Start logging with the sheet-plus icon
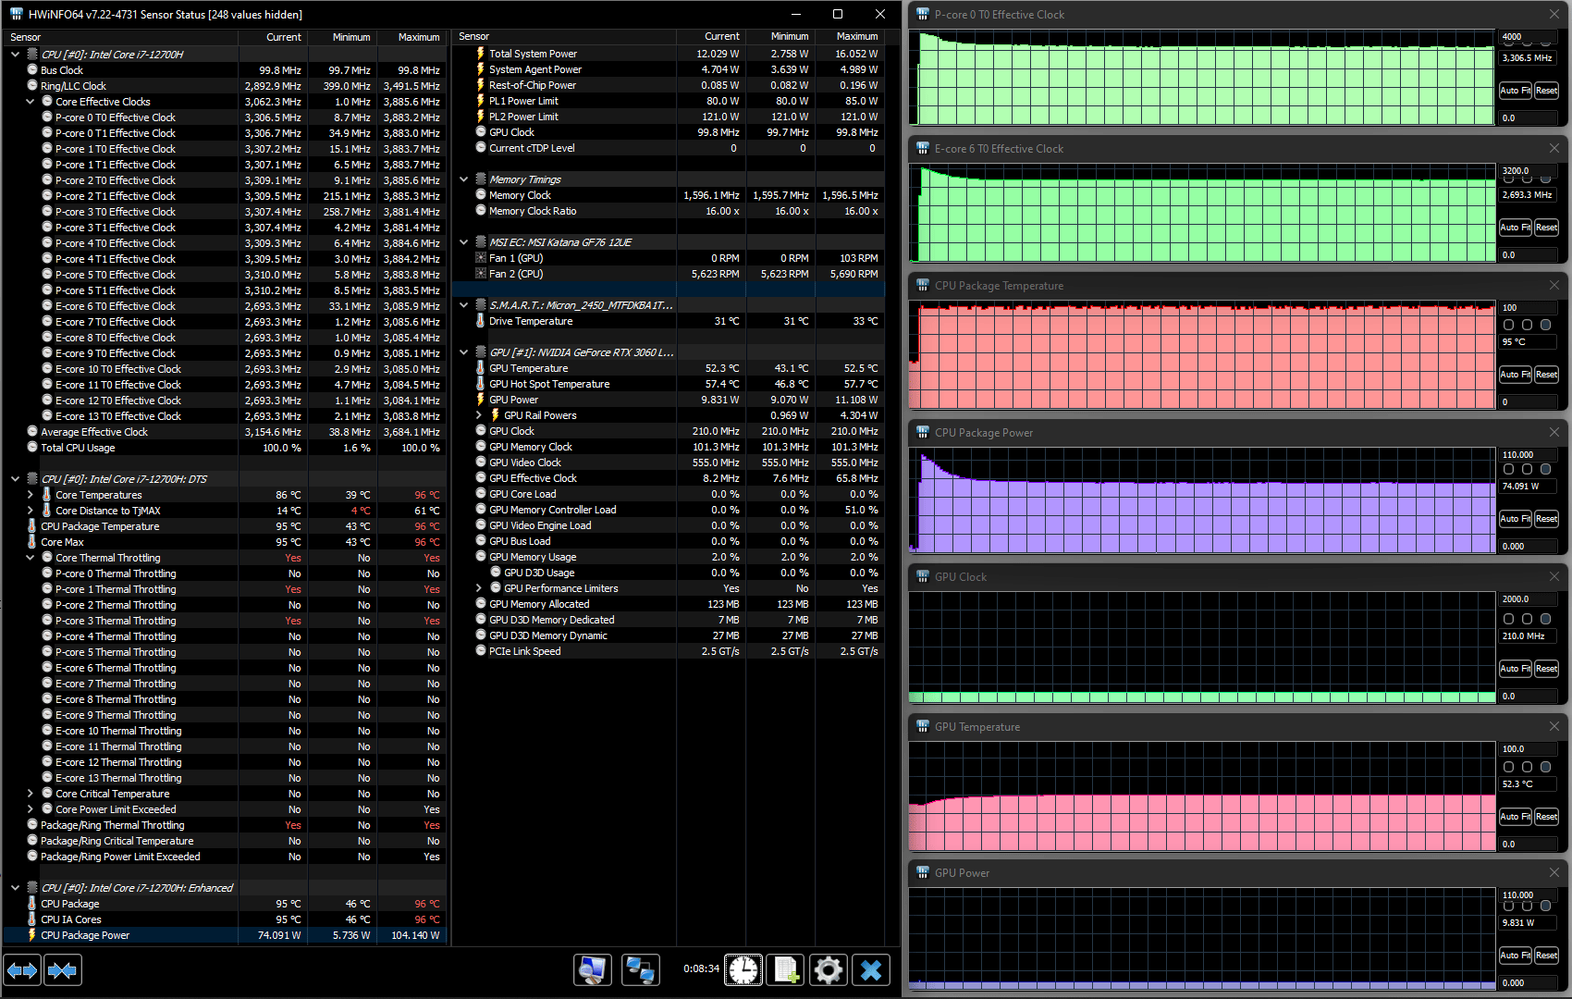This screenshot has height=999, width=1572. [x=785, y=969]
